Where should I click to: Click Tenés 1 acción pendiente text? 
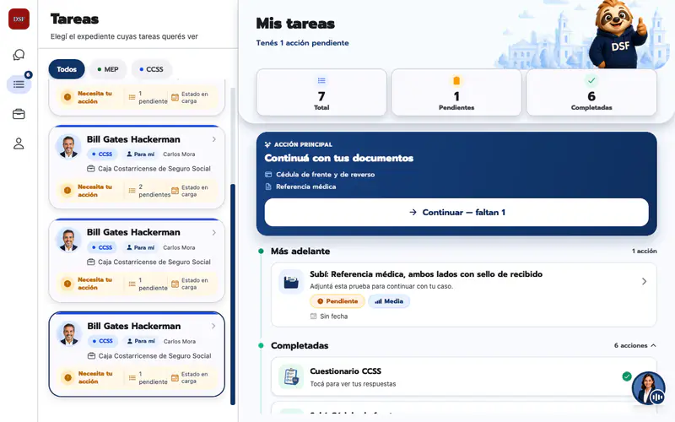(302, 43)
